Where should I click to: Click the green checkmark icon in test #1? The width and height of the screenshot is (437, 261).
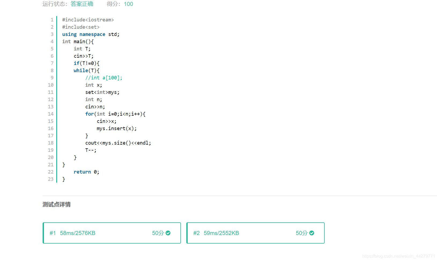[x=168, y=233]
